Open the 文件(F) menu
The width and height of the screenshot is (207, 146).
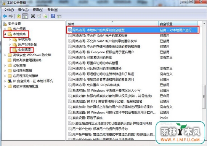(9, 10)
